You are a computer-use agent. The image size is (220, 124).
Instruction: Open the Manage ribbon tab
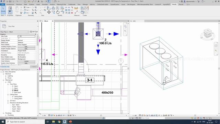pyautogui.click(x=85, y=4)
